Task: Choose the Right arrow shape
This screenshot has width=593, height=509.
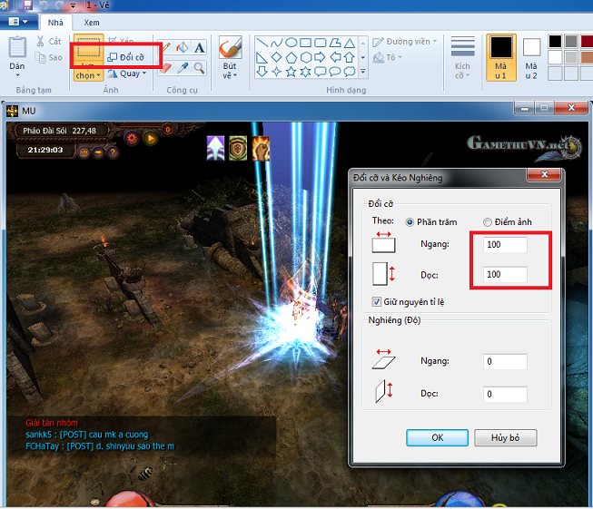Action: click(321, 57)
